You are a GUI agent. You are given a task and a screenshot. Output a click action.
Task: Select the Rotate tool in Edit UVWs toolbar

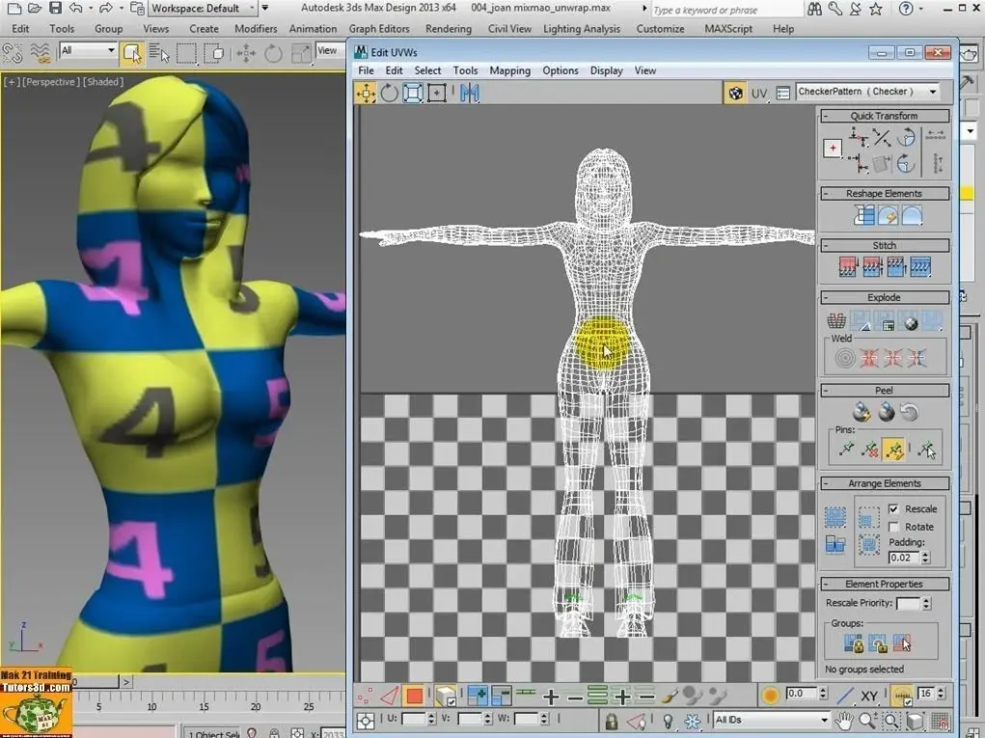pos(390,94)
